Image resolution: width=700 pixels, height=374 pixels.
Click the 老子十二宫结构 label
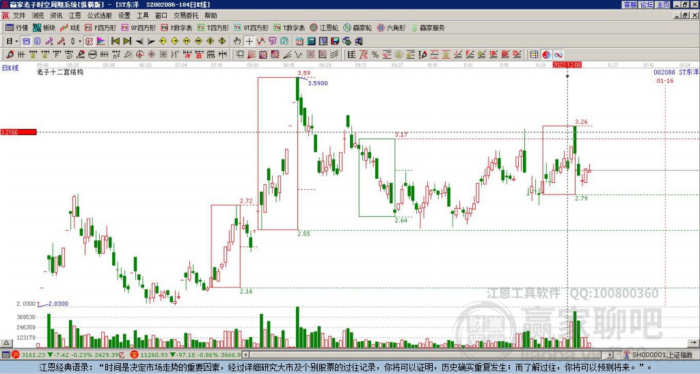click(60, 72)
